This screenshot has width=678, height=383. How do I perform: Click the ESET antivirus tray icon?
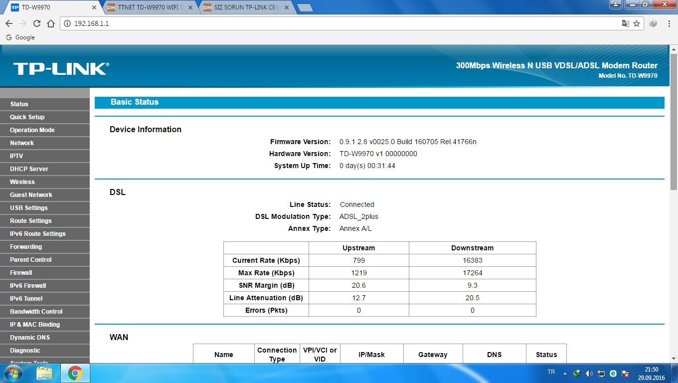coord(613,373)
